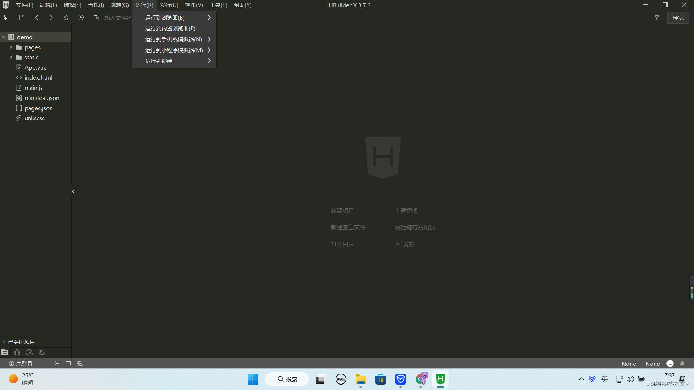
Task: Go forward with the right arrow icon
Action: (x=51, y=17)
